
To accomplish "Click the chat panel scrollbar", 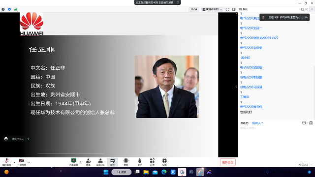I will [x=314, y=92].
